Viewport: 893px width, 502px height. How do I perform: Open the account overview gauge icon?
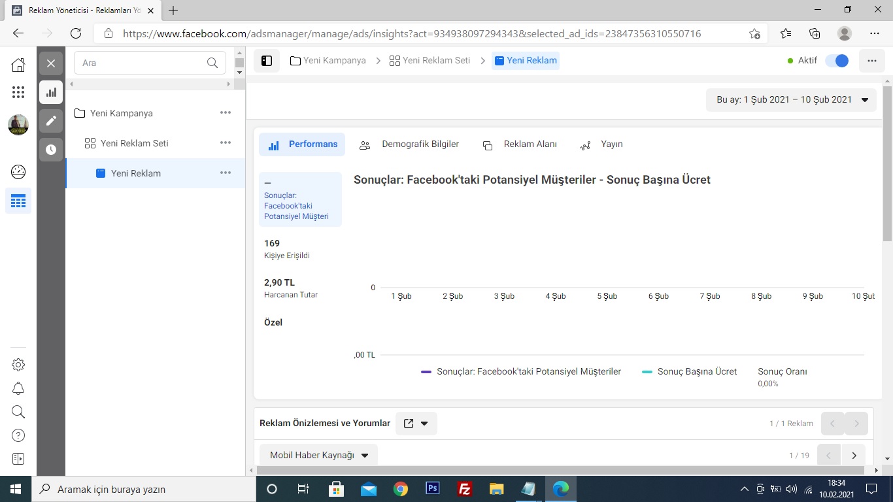pyautogui.click(x=18, y=172)
